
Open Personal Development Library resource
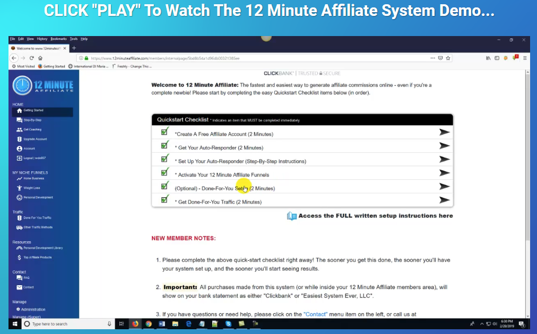[x=40, y=248]
